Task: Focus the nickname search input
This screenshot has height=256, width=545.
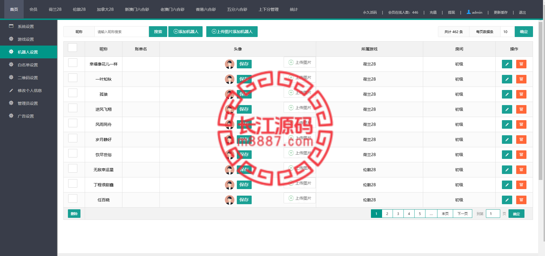Action: point(122,32)
